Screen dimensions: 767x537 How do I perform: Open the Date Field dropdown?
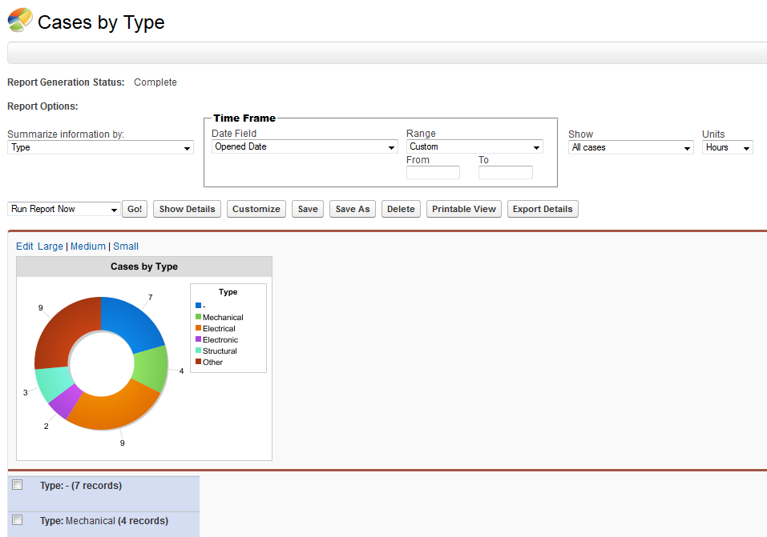coord(305,146)
